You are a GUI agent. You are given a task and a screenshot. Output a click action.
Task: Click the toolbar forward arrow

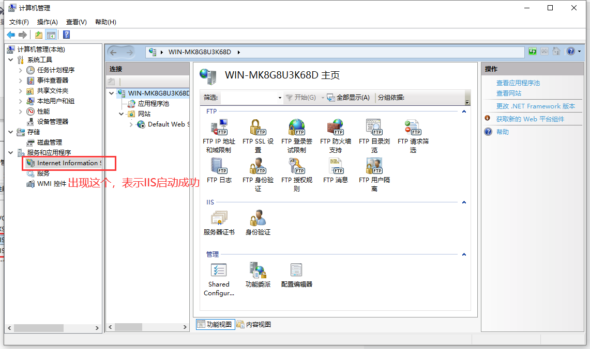23,35
